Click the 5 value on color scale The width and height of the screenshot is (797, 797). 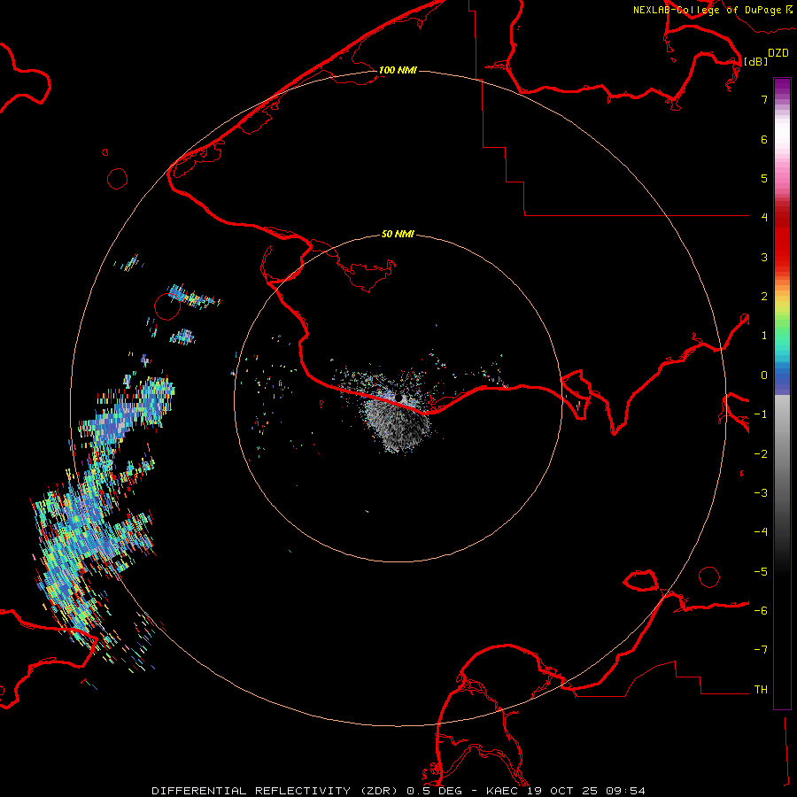[x=764, y=178]
